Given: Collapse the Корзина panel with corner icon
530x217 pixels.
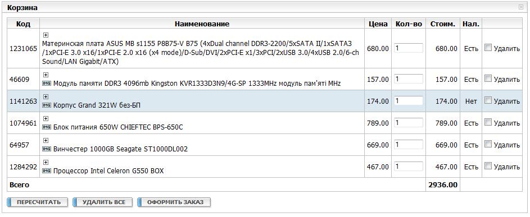Looking at the screenshot, I should coord(521,7).
